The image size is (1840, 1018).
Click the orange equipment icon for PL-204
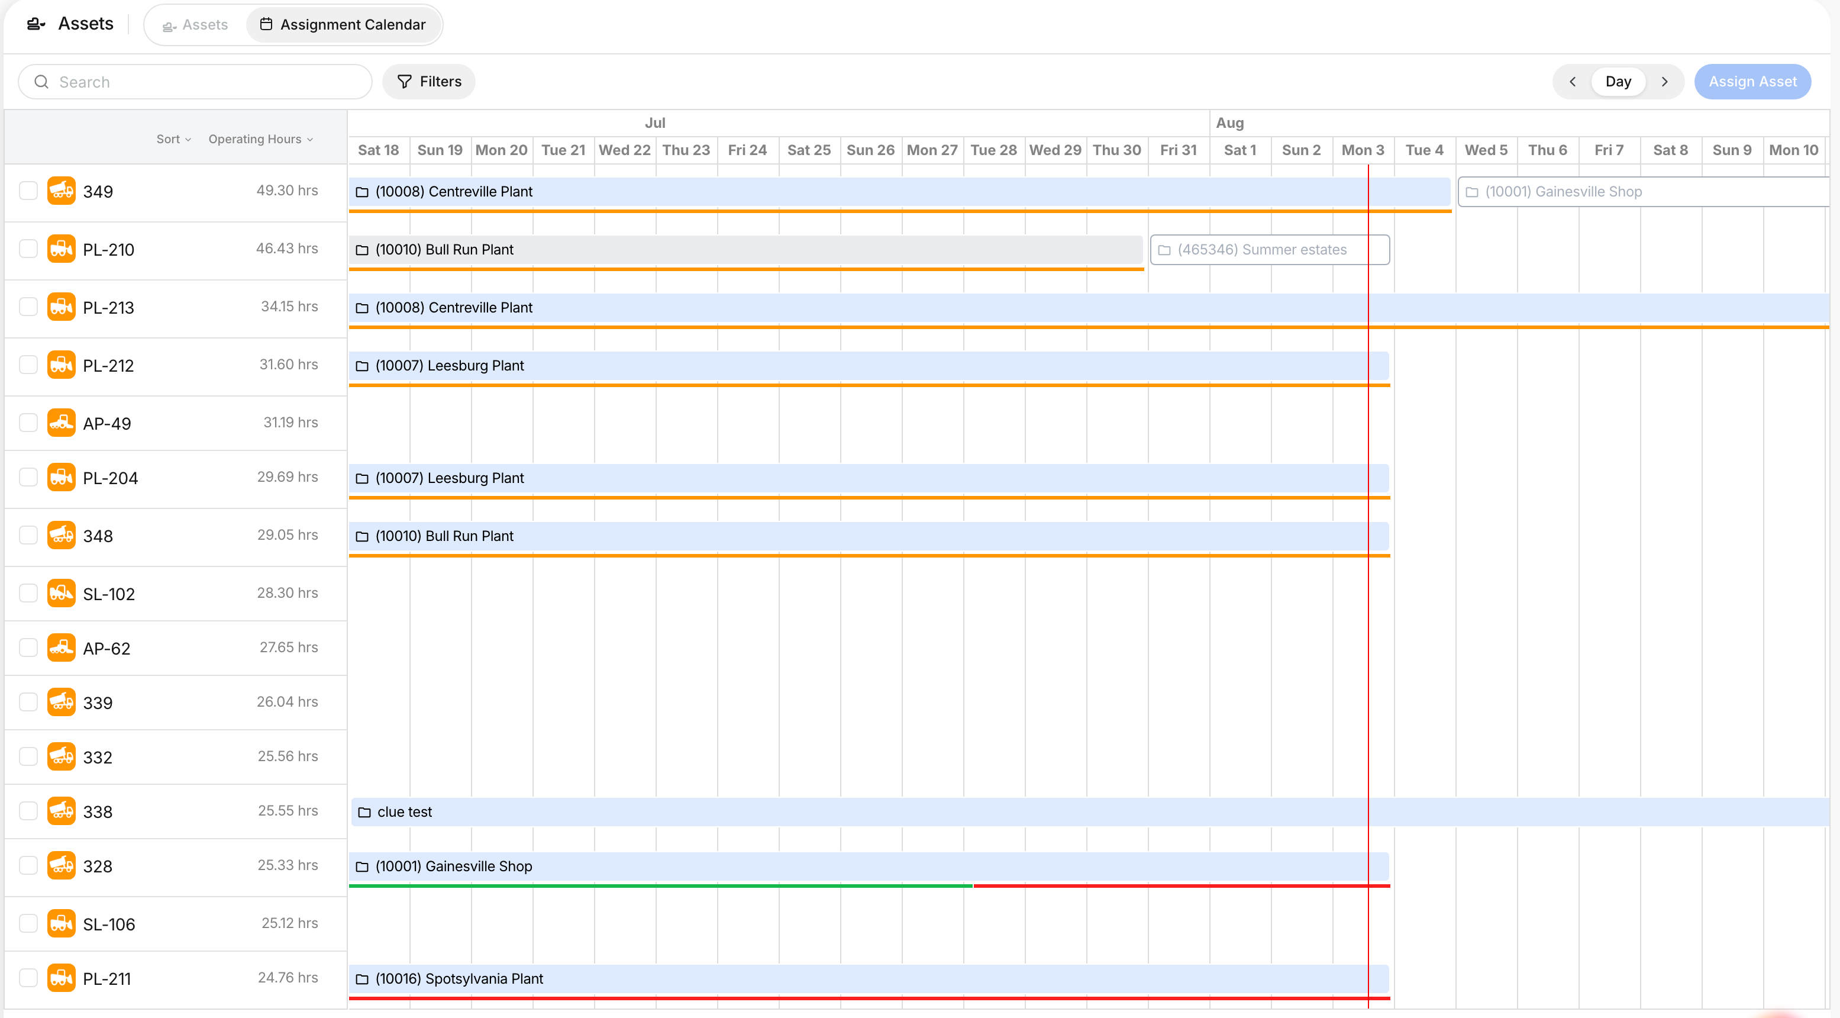(62, 477)
